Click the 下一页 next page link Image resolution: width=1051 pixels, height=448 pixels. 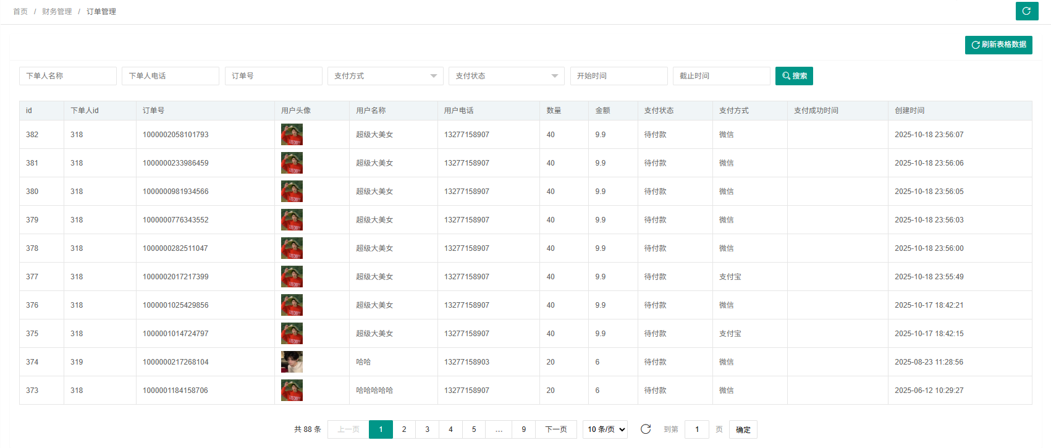pyautogui.click(x=556, y=429)
